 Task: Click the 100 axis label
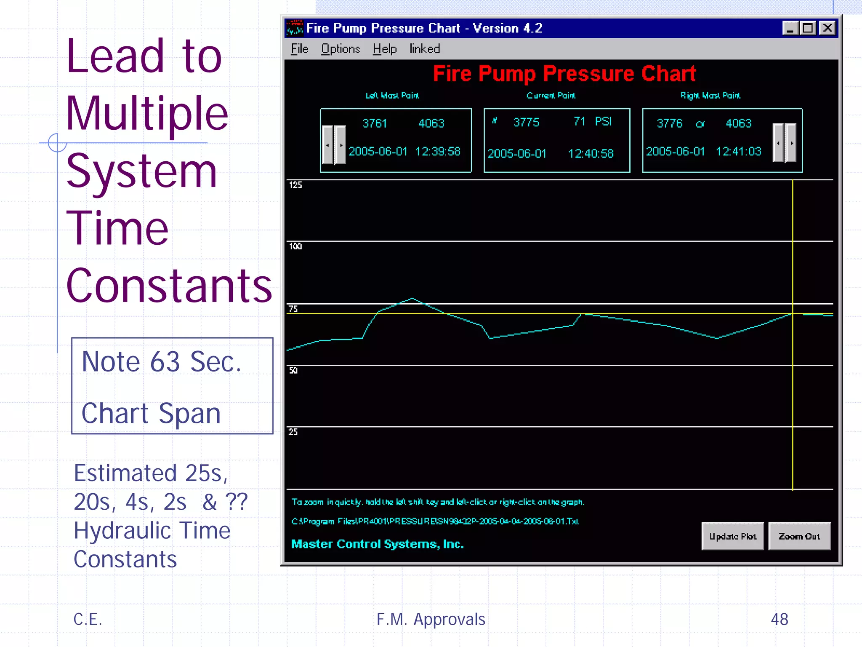(x=295, y=246)
